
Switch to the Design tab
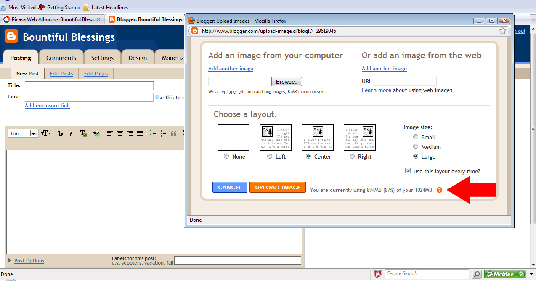pos(138,58)
